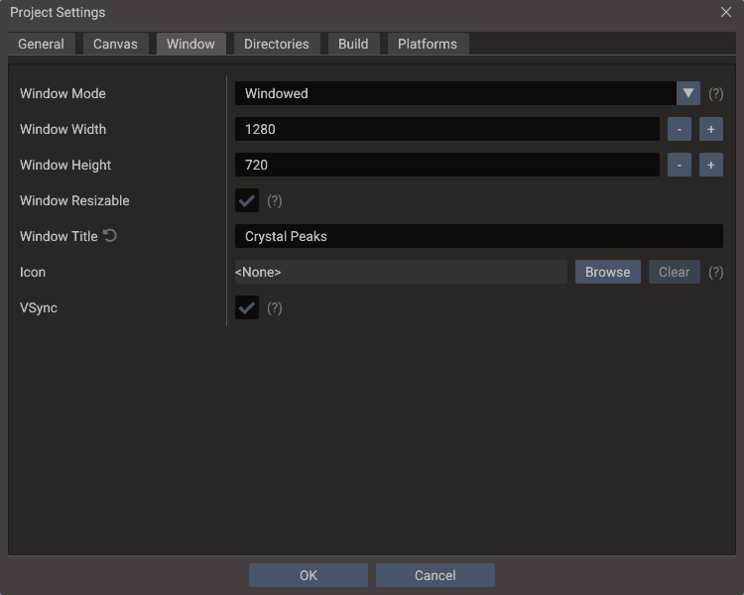The image size is (744, 595).
Task: Decrease Window Height with minus button
Action: tap(680, 165)
